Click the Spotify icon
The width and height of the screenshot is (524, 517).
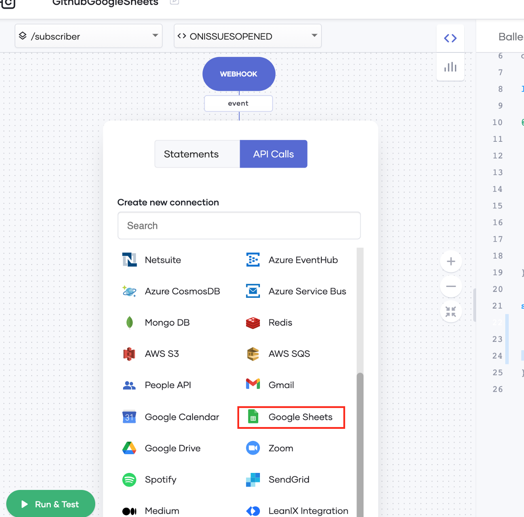pos(129,480)
